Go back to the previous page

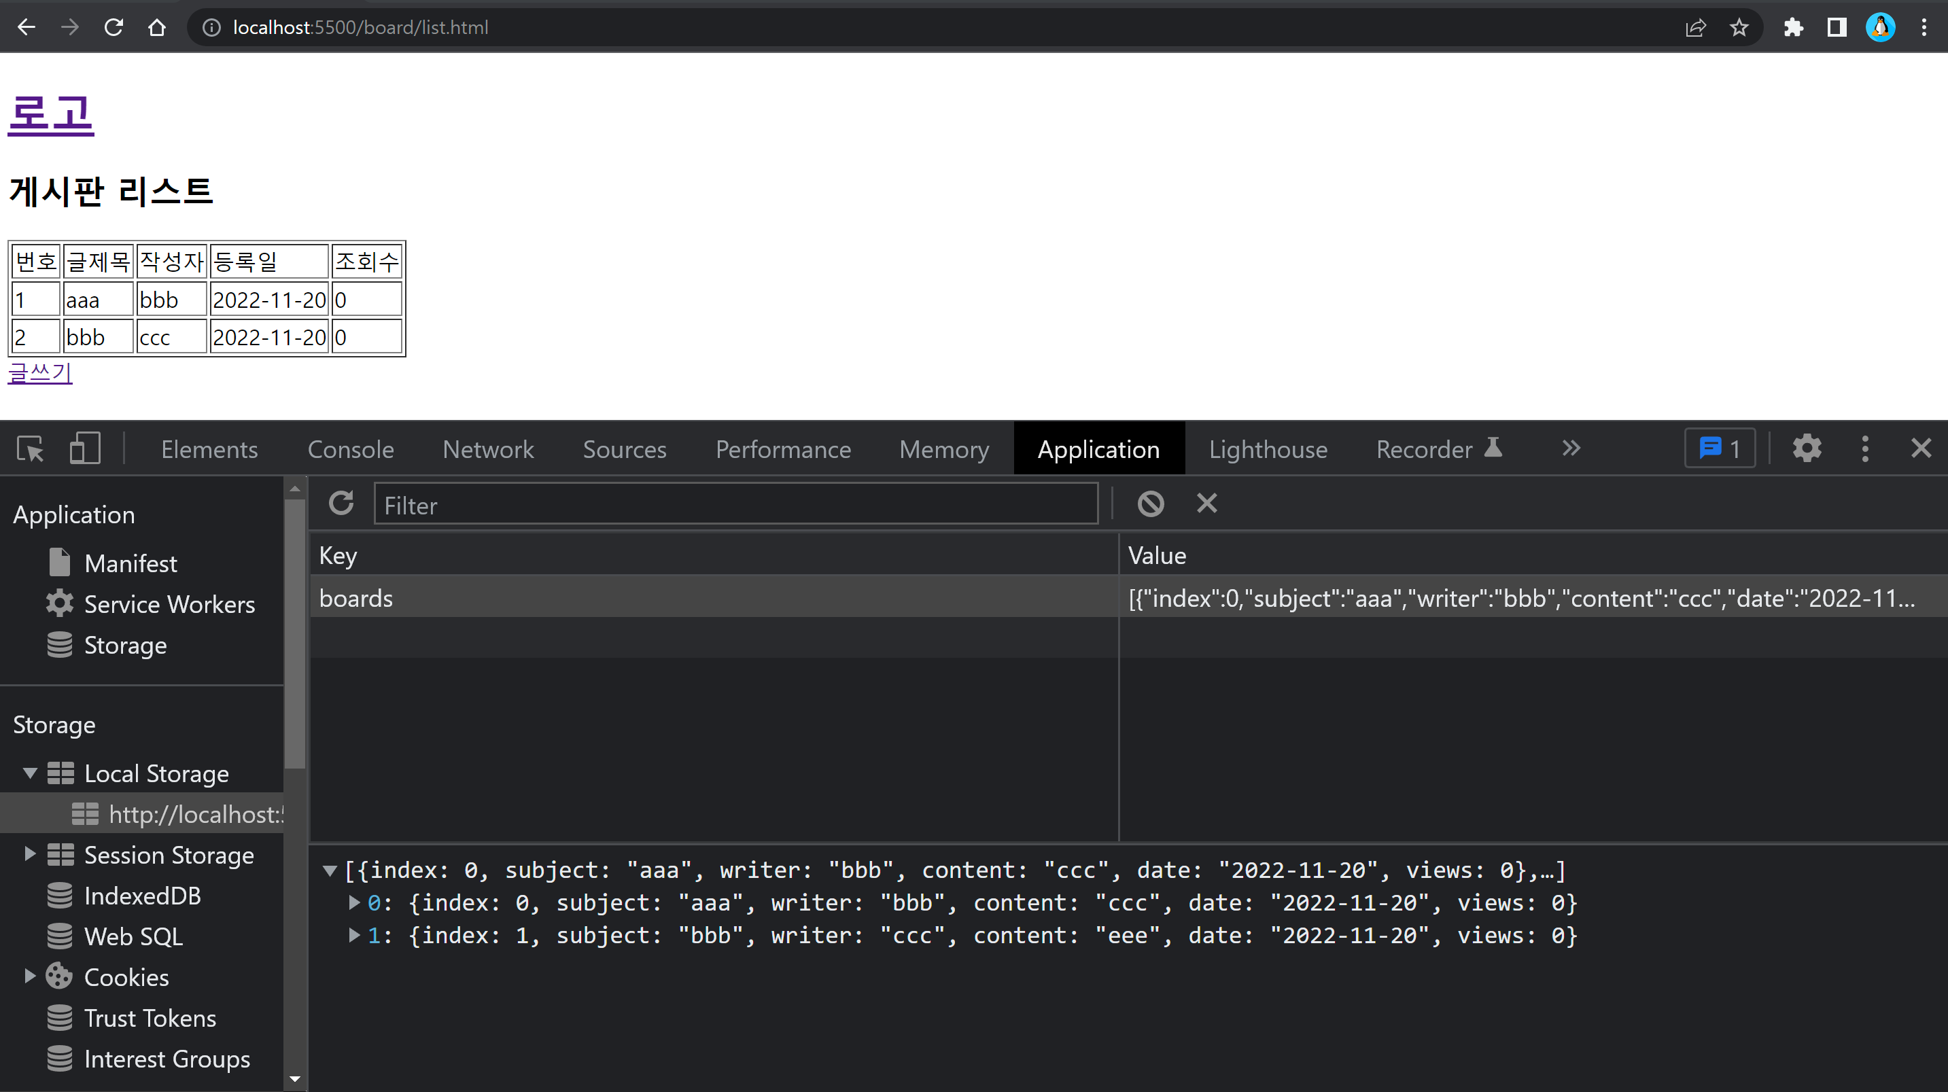tap(27, 27)
